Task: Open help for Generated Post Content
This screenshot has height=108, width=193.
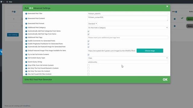Action: click(26, 19)
